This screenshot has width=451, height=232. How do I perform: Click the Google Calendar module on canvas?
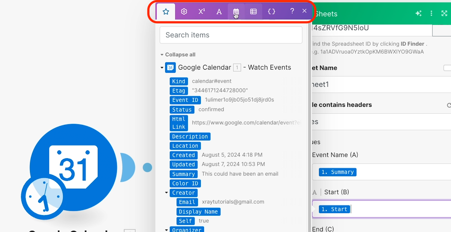[x=73, y=167]
